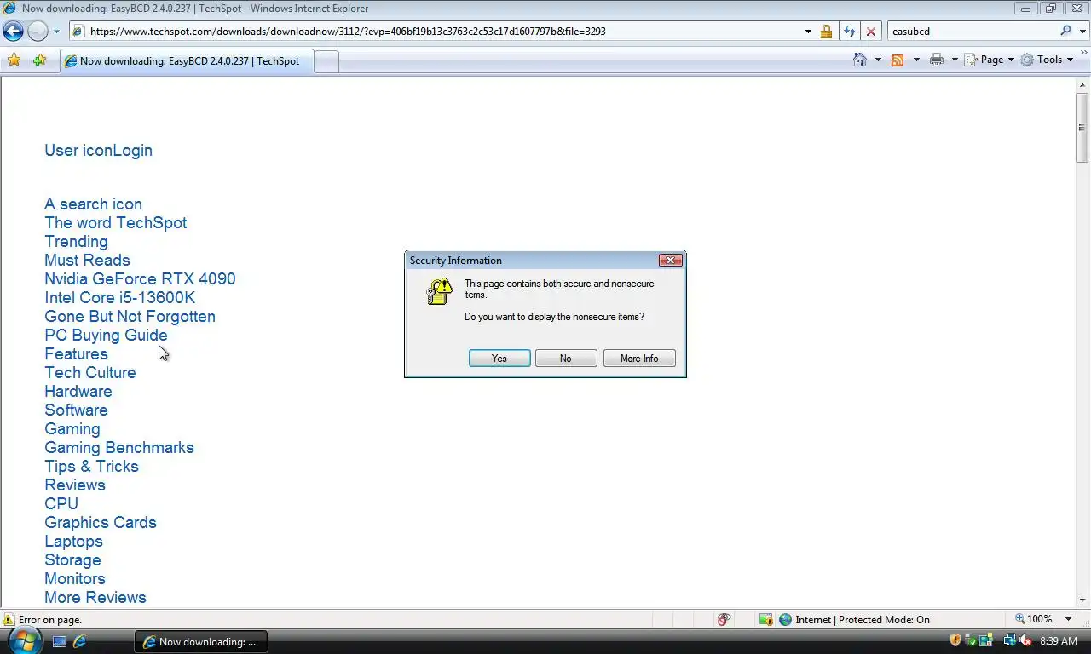Select the Now downloading EasyBCD tab

[188, 61]
